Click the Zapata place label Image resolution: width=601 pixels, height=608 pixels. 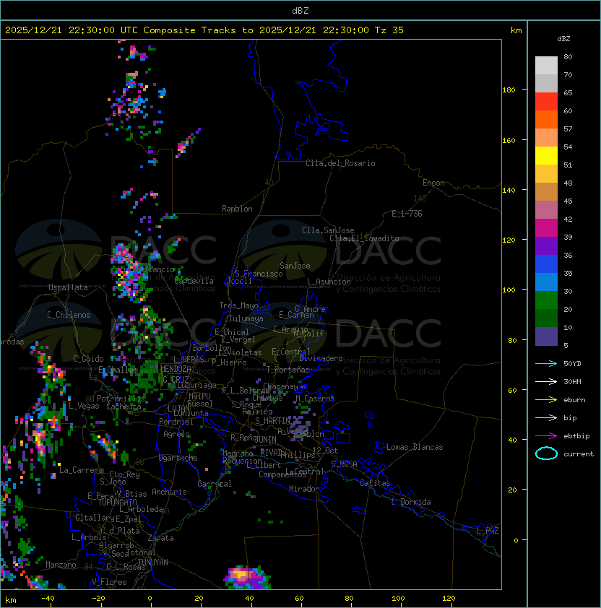[x=160, y=538]
